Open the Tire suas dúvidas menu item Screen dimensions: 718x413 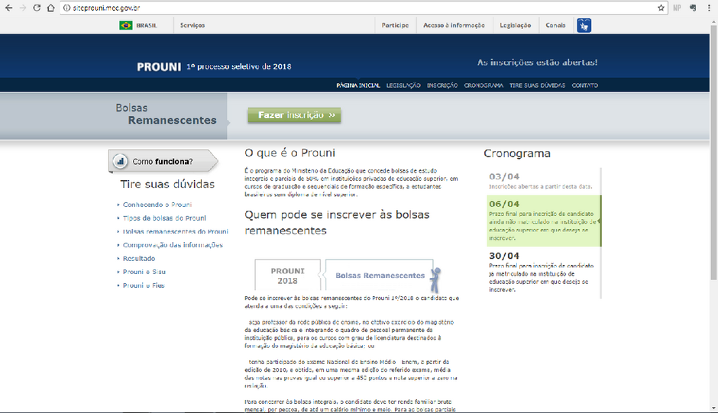coord(543,86)
